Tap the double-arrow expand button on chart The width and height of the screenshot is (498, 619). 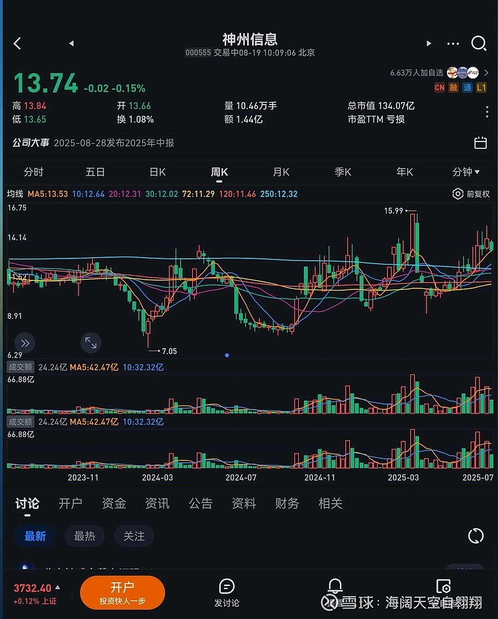25,343
